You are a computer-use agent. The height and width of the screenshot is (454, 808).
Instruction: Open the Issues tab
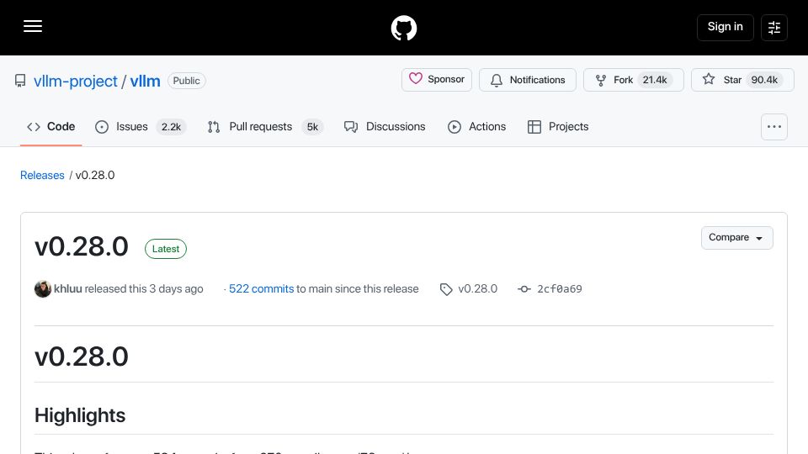point(141,127)
